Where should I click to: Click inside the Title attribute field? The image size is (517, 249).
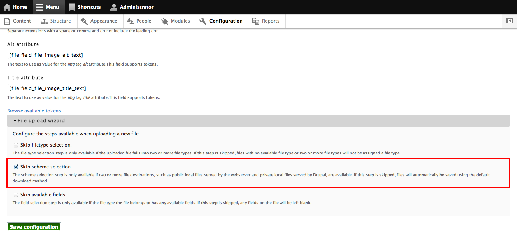tap(88, 88)
